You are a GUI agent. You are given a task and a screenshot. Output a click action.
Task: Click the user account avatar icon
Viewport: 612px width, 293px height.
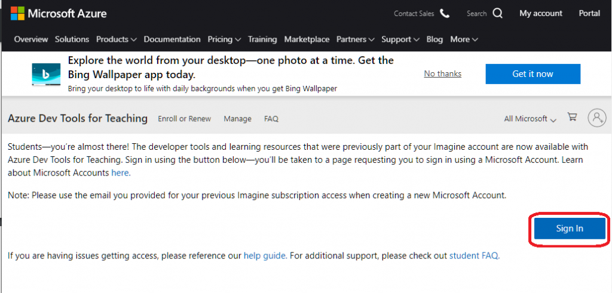[597, 118]
